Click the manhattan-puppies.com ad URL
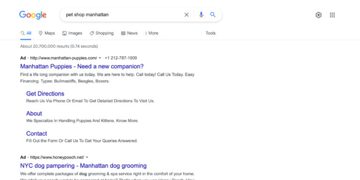This screenshot has height=180, width=360. tap(64, 58)
